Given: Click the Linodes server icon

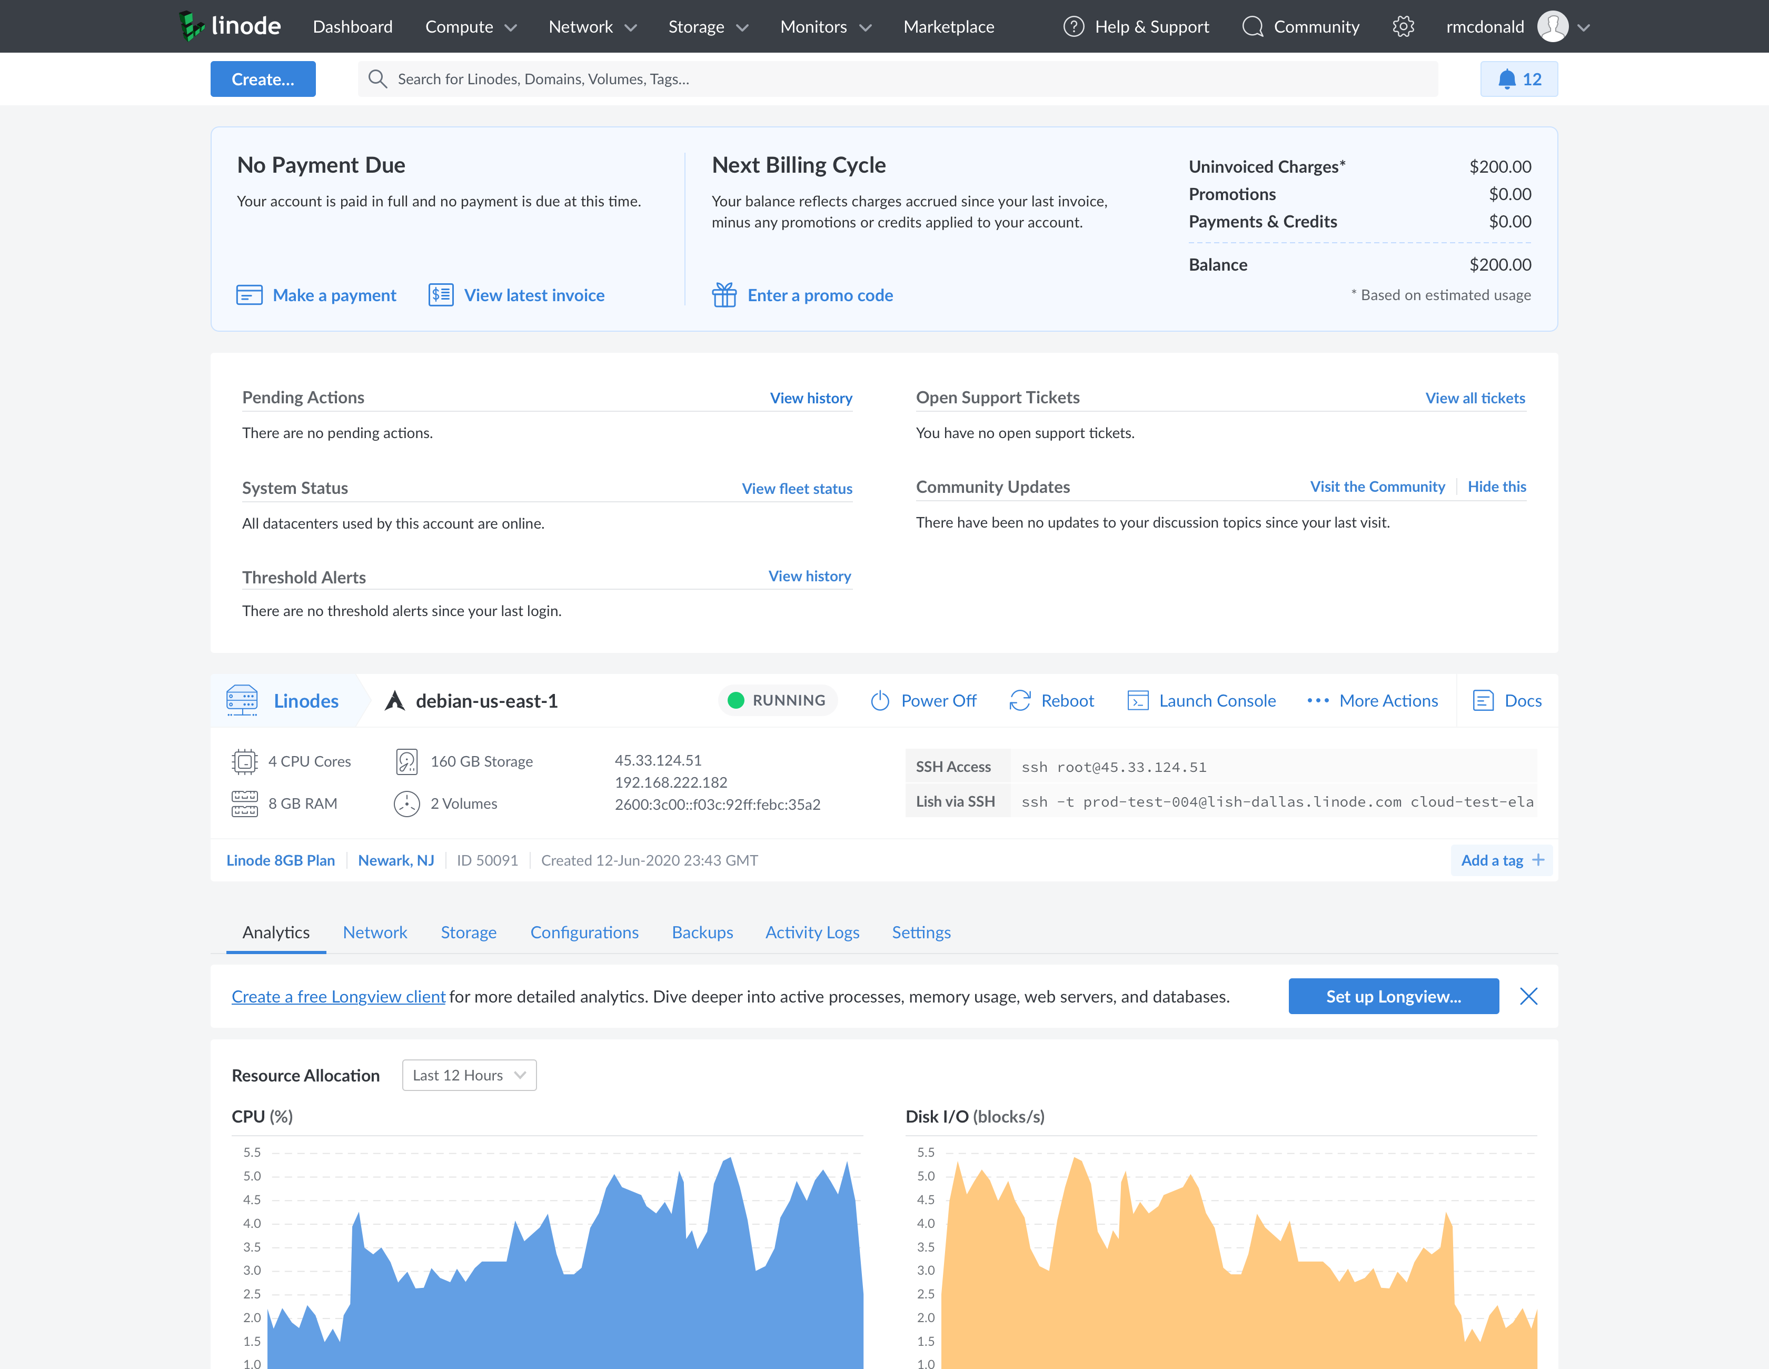Looking at the screenshot, I should point(242,701).
